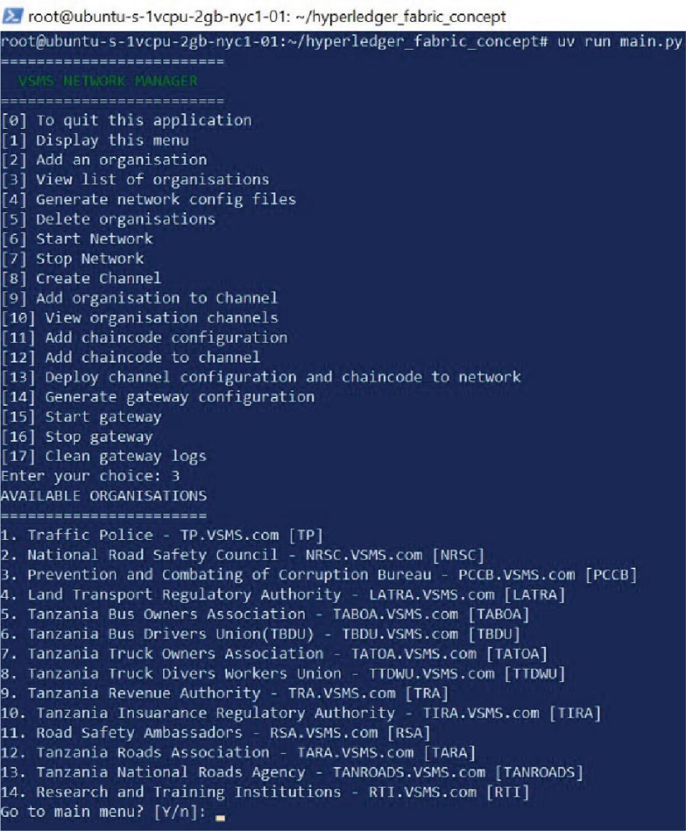Click the Research and Training Institutions entry
This screenshot has height=831, width=686.
pos(265,791)
